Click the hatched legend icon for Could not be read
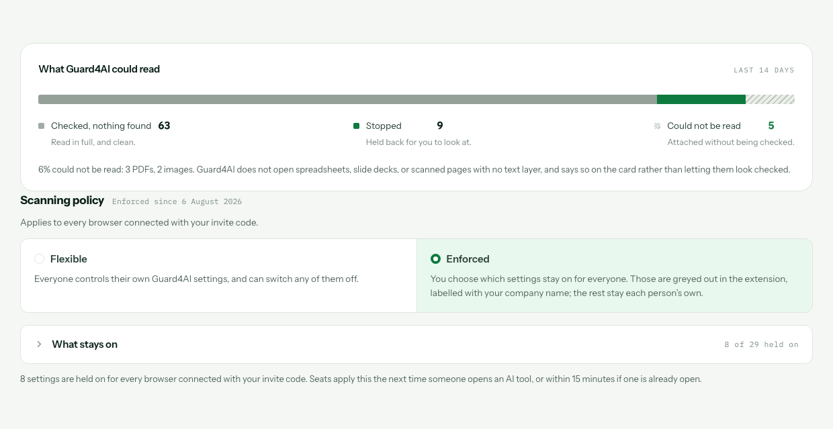This screenshot has height=429, width=833. pyautogui.click(x=658, y=126)
